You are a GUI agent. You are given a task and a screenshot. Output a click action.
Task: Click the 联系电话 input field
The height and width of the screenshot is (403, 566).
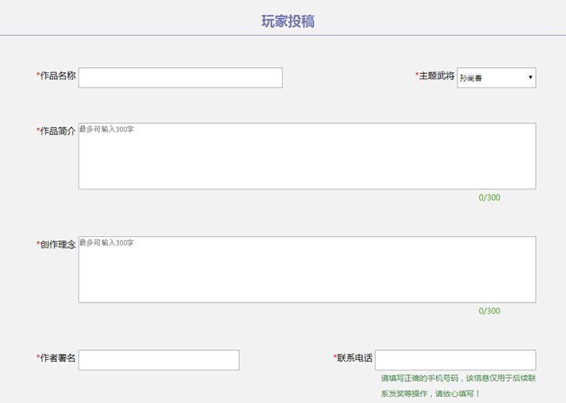point(455,360)
